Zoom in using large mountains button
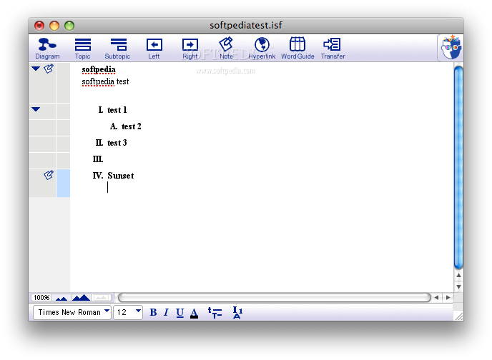 (x=81, y=297)
